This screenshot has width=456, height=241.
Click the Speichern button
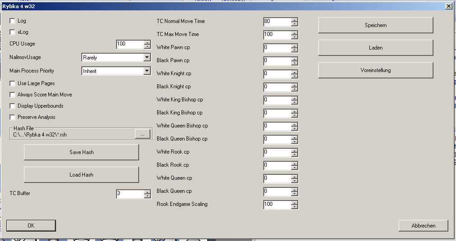[376, 25]
